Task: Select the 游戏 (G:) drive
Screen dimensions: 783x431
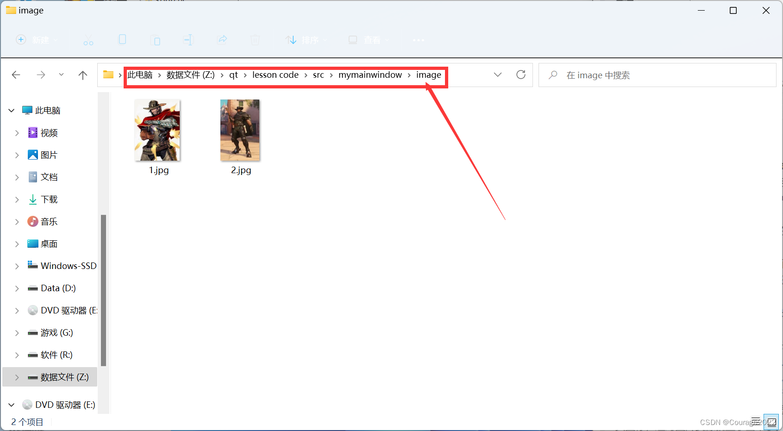Action: [x=50, y=332]
